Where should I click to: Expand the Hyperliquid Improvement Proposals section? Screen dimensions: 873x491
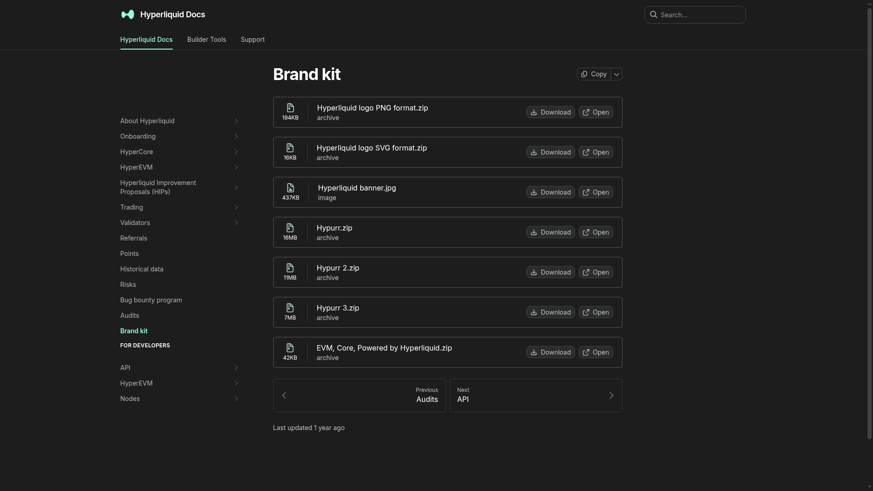pyautogui.click(x=236, y=187)
